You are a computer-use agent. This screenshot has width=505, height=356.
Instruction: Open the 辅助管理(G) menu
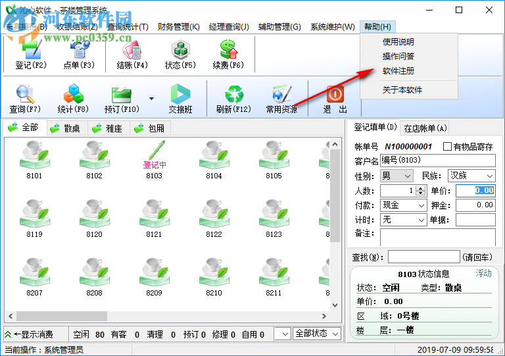[279, 27]
